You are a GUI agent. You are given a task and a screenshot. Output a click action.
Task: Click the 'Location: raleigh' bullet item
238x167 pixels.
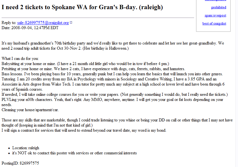(x=26, y=148)
